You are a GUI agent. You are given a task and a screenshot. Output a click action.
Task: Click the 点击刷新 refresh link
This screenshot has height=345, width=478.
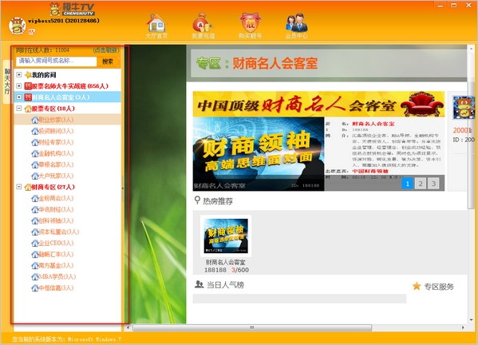click(x=106, y=50)
